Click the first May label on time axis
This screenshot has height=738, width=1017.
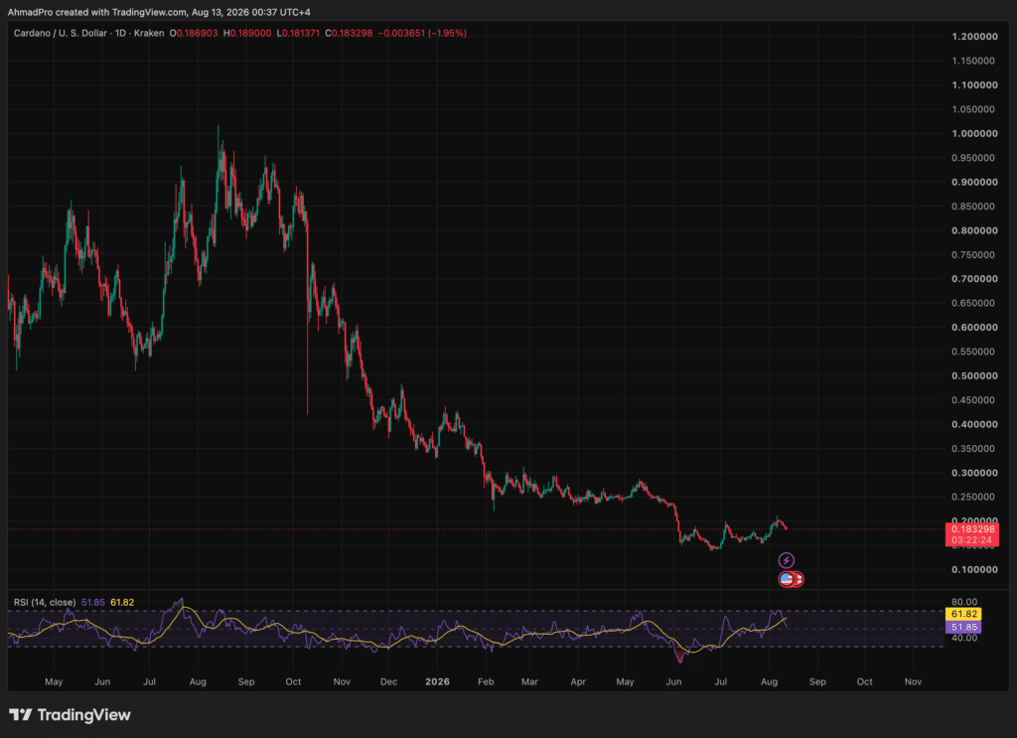click(x=54, y=681)
